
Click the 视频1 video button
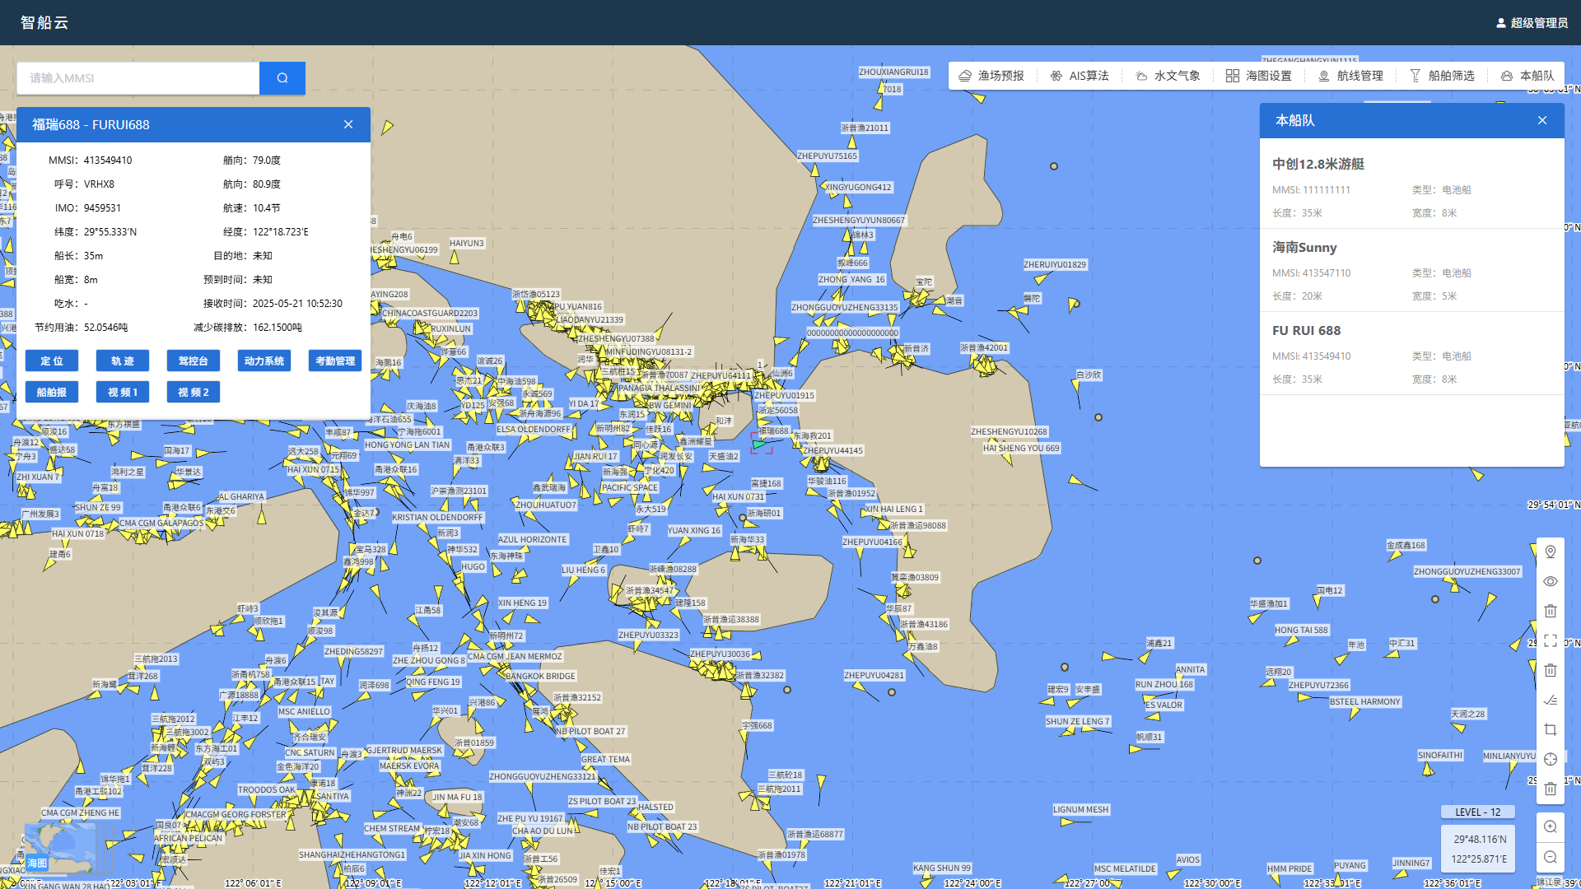(x=123, y=392)
